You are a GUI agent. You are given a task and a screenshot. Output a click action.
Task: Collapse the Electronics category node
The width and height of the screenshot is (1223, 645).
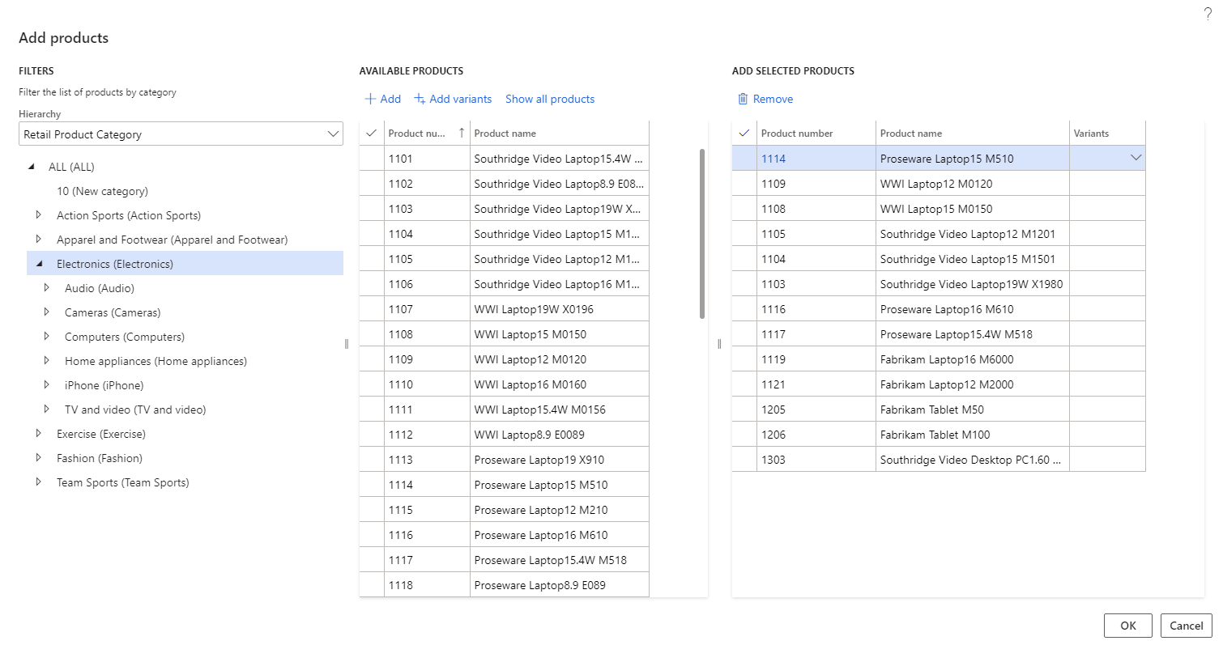click(38, 264)
